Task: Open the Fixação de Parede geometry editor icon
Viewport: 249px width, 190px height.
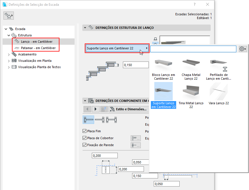Action: (x=136, y=145)
